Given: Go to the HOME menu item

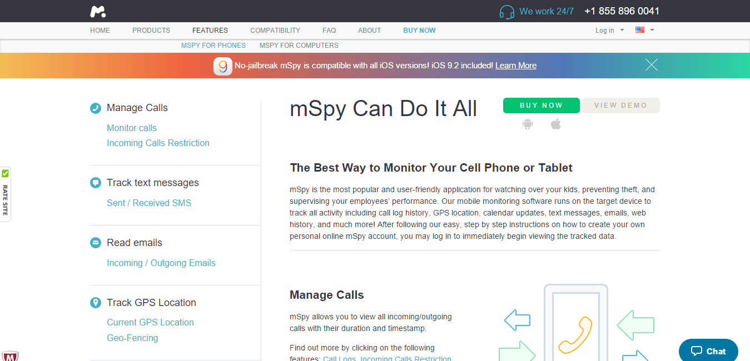Looking at the screenshot, I should [100, 31].
